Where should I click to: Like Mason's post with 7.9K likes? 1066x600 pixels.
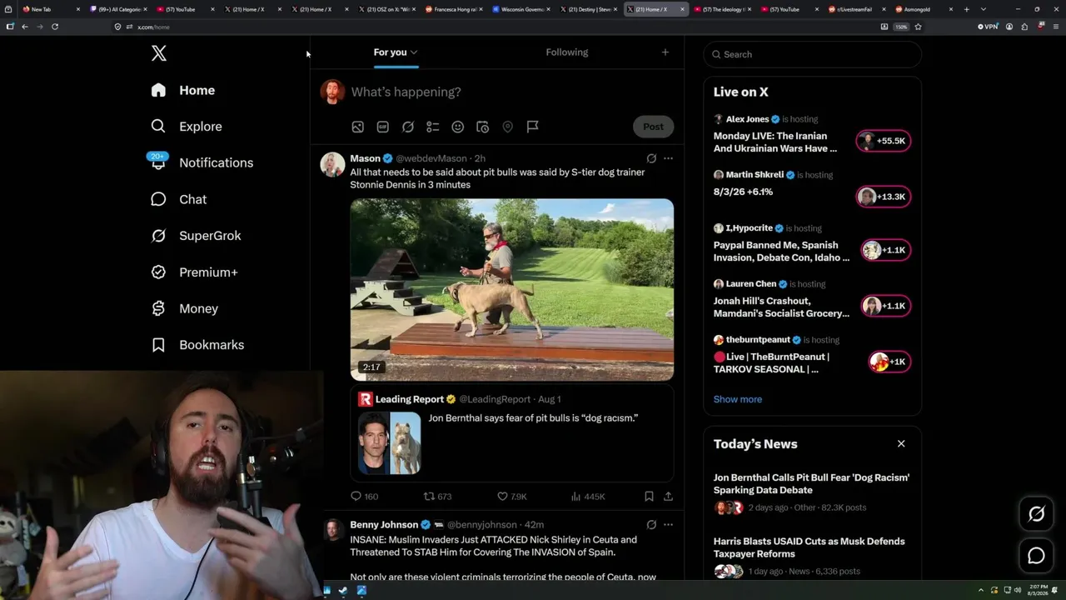[511, 497]
